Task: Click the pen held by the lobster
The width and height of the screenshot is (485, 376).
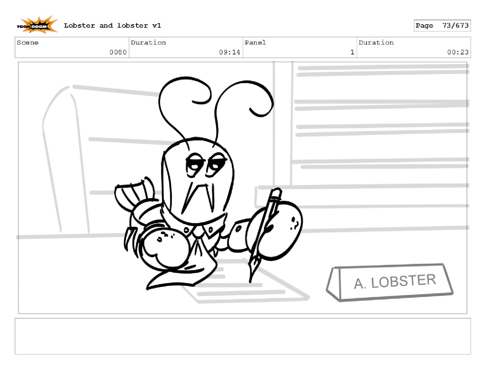Action: (x=264, y=235)
